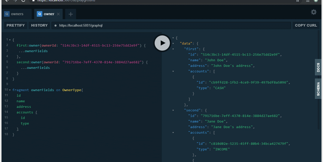Collapse the query block at line 1
Screen dimensions: 323x162
pos(10,40)
